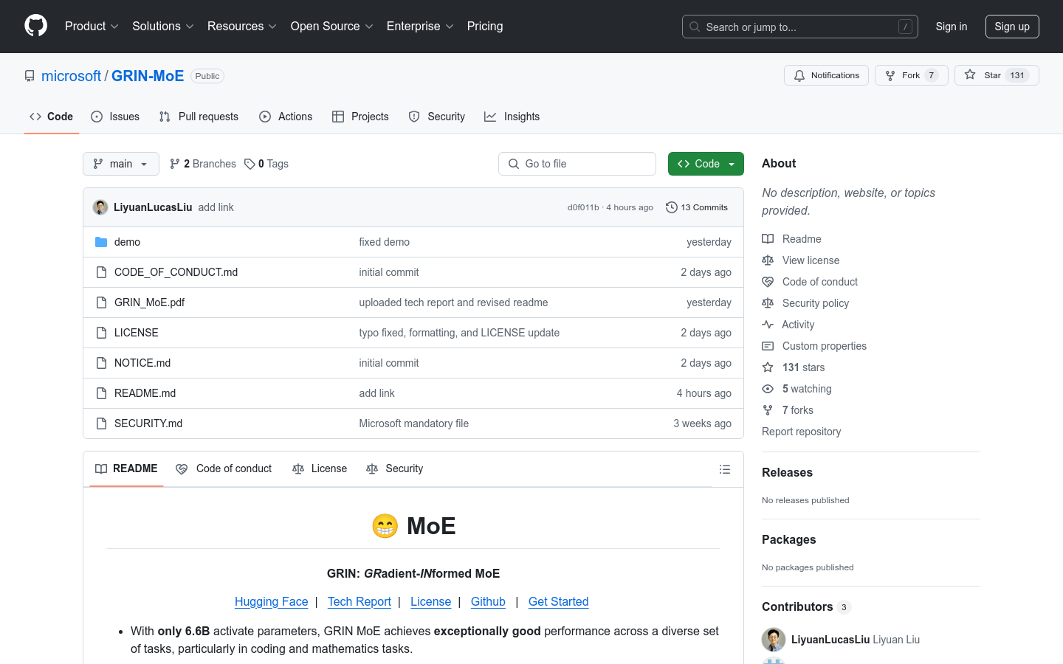The height and width of the screenshot is (664, 1063).
Task: Open the README outline list icon
Action: pos(725,469)
